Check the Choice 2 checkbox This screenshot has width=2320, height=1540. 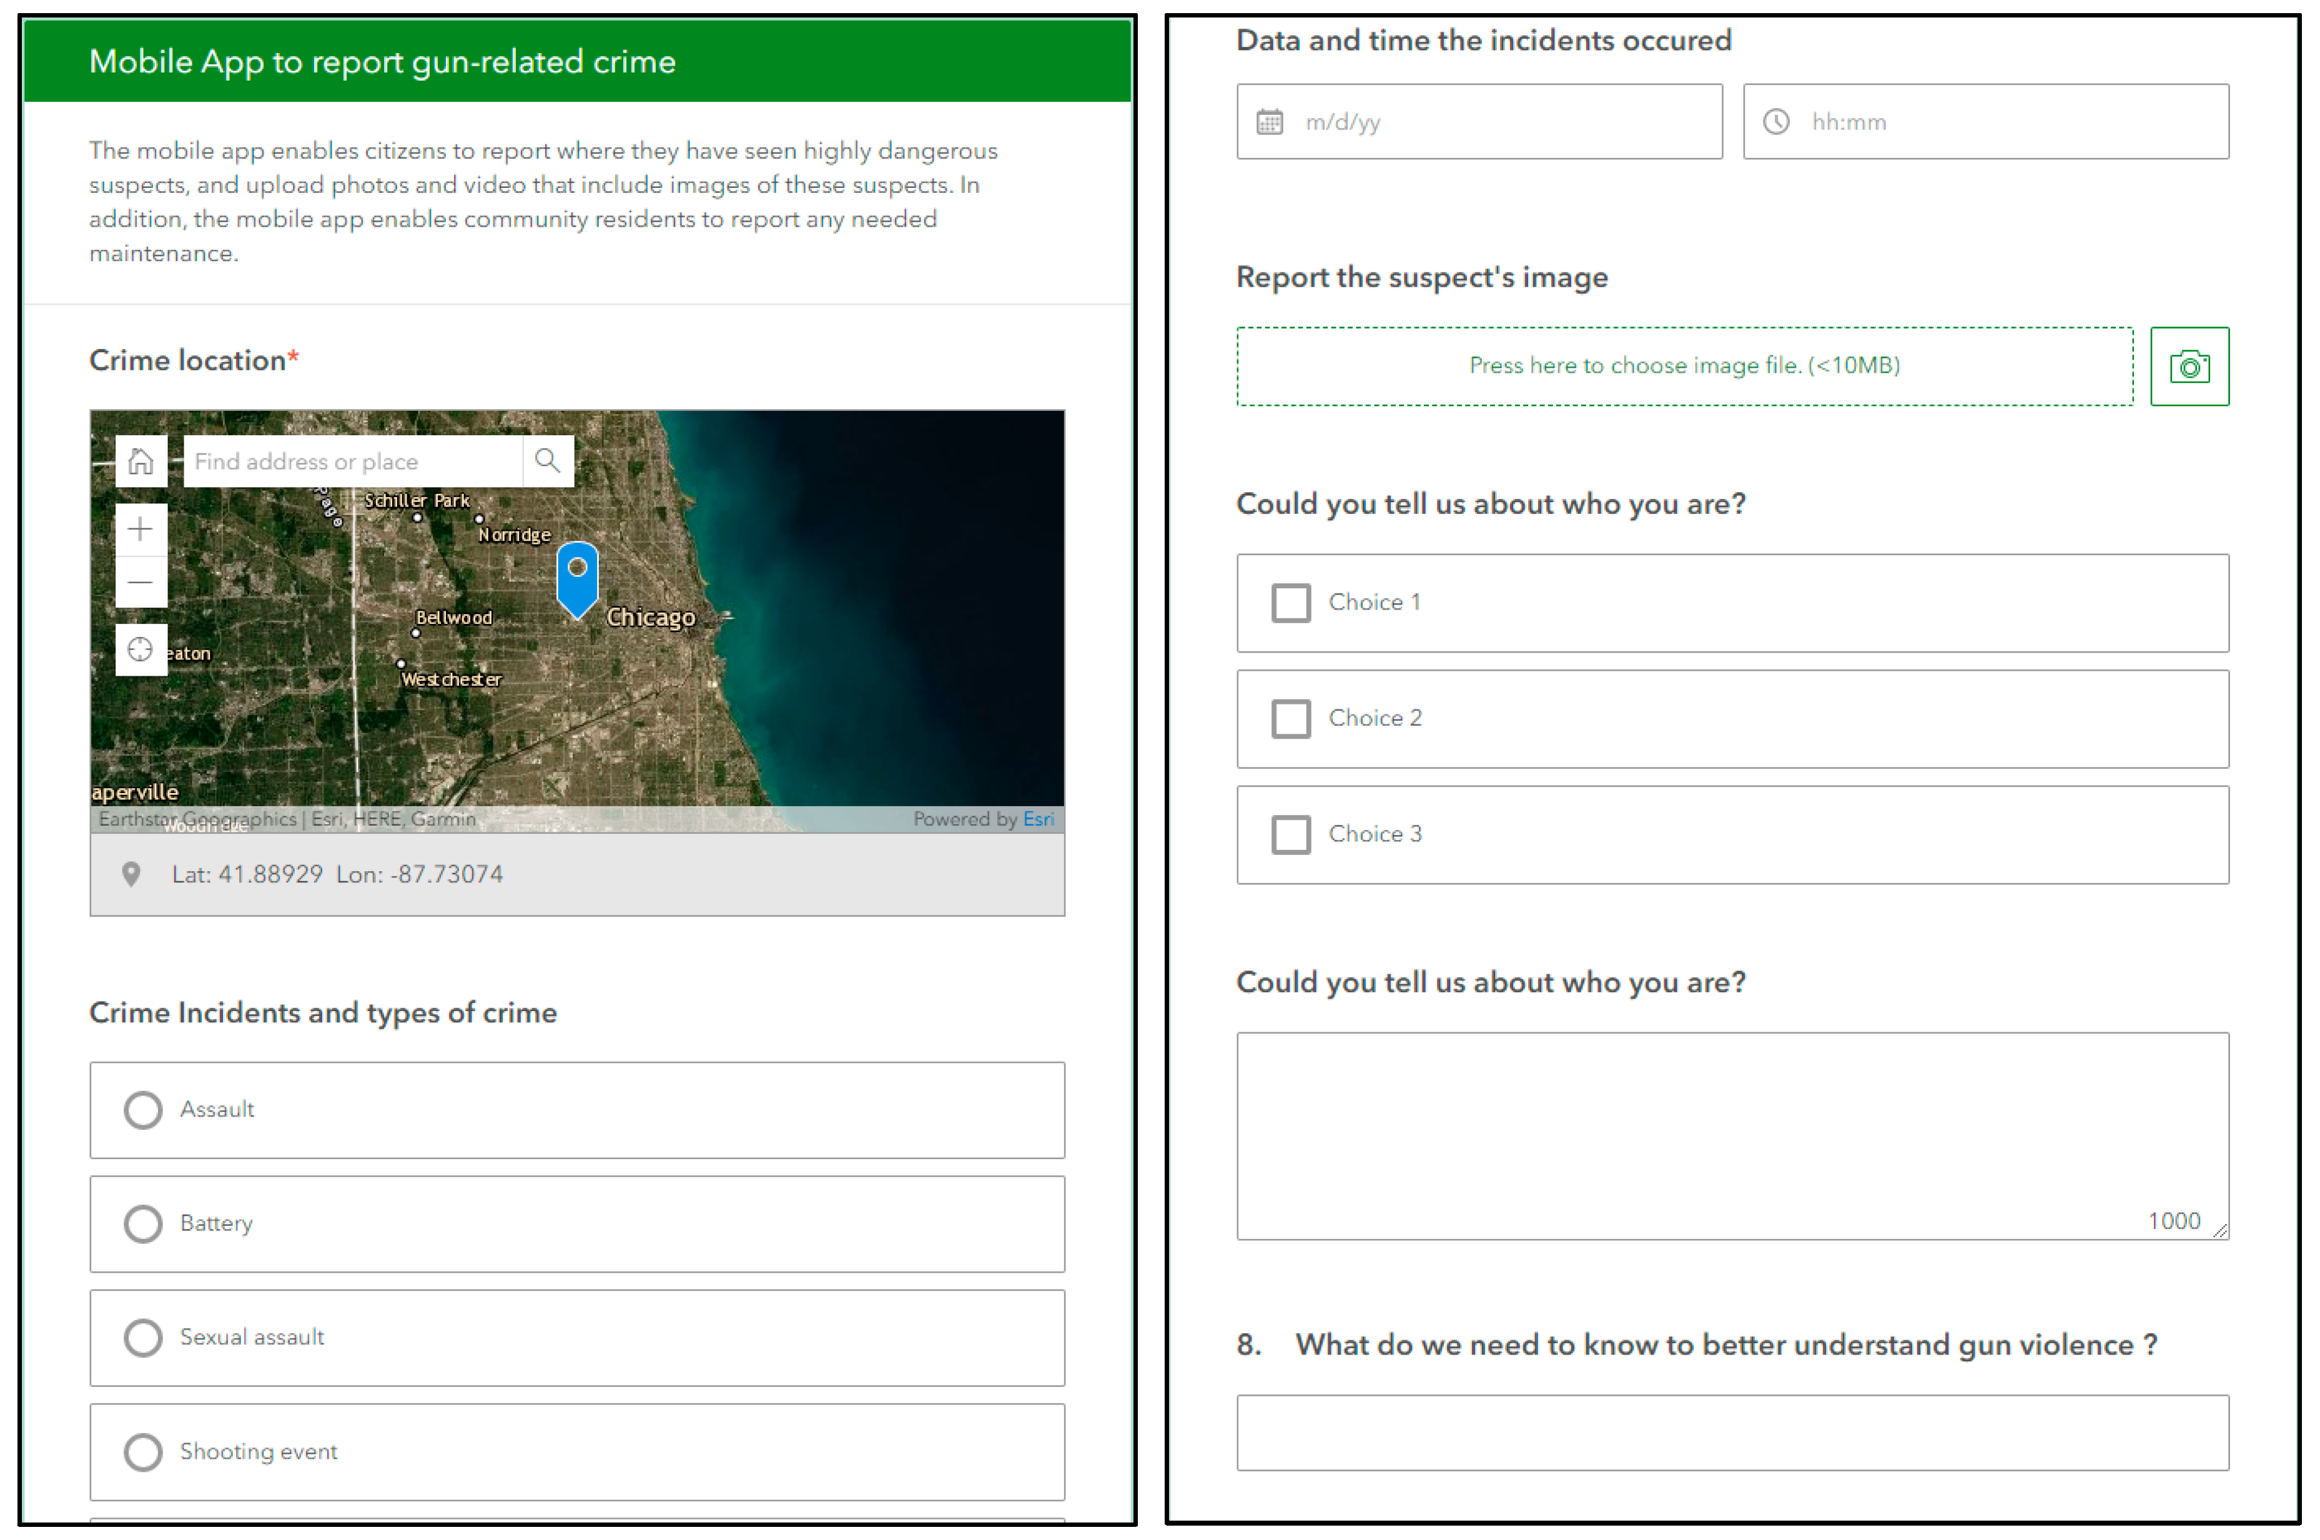click(1291, 719)
